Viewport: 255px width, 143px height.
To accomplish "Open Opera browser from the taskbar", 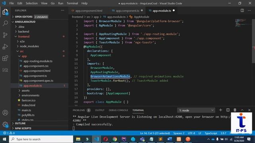I will tap(106, 139).
